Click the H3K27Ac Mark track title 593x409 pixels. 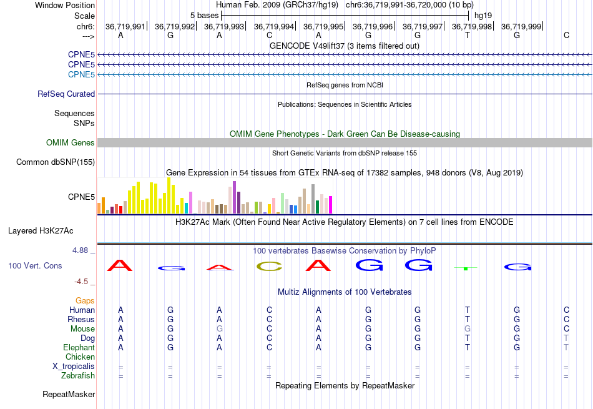(345, 222)
